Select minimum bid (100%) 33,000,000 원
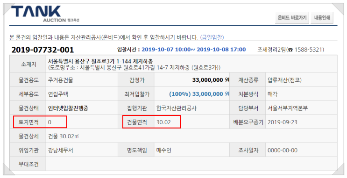Image resolution: width=347 pixels, height=178 pixels. (x=199, y=94)
